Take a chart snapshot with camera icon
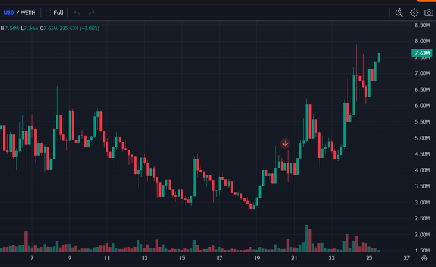Screen dimensions: 436x267 [x=429, y=13]
